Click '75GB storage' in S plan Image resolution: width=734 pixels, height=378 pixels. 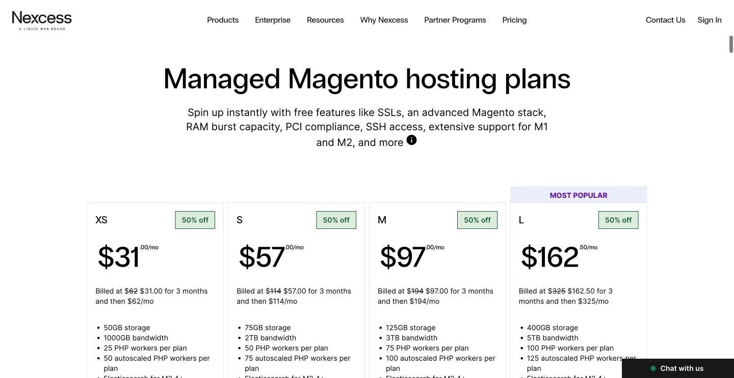(x=268, y=328)
